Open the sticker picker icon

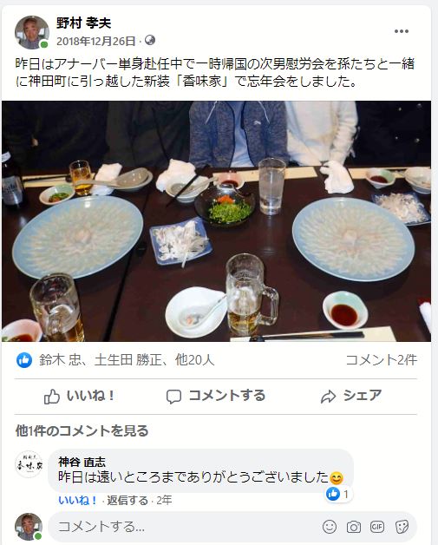402,527
